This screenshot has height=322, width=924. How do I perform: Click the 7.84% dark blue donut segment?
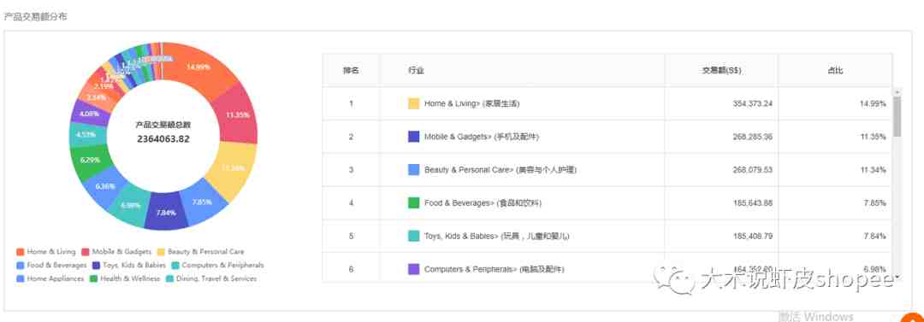tap(164, 212)
